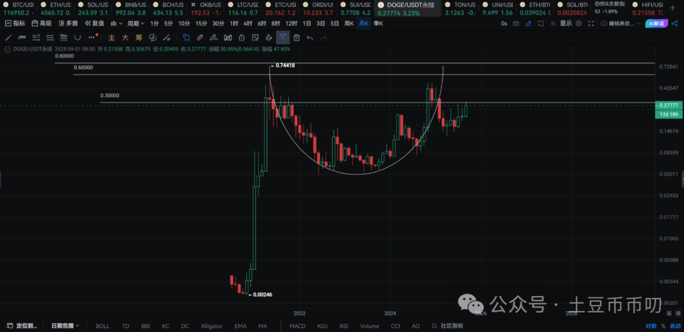Expand the 日期范围 date range dropdown
This screenshot has width=684, height=332.
pyautogui.click(x=65, y=326)
